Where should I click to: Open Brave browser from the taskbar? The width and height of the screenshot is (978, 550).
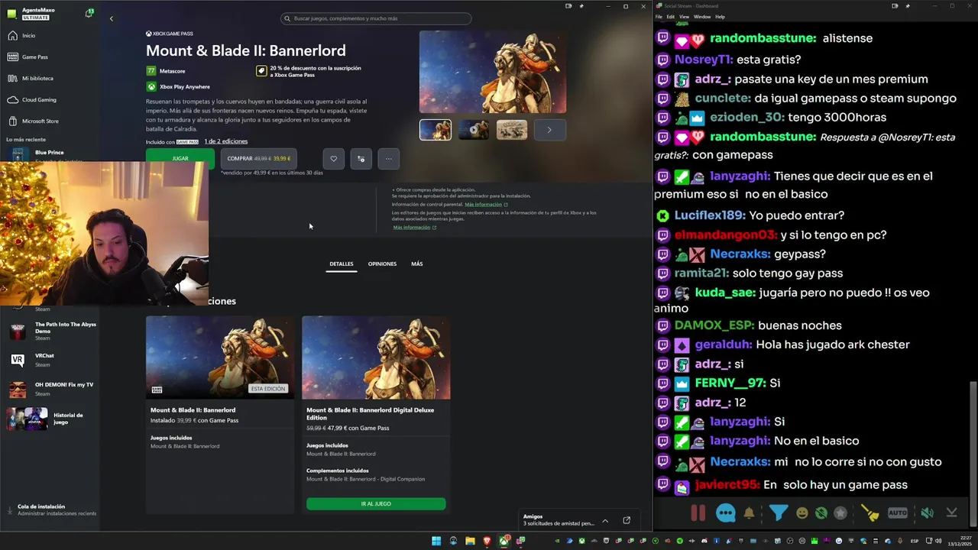487,541
